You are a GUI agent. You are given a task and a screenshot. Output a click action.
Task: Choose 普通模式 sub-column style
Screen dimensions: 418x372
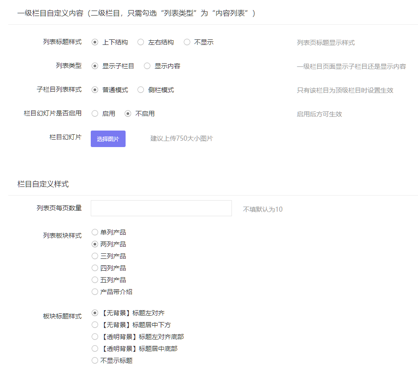[95, 90]
